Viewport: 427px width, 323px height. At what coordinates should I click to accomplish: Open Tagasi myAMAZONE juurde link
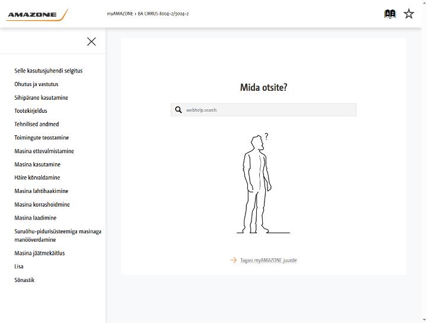(x=268, y=260)
